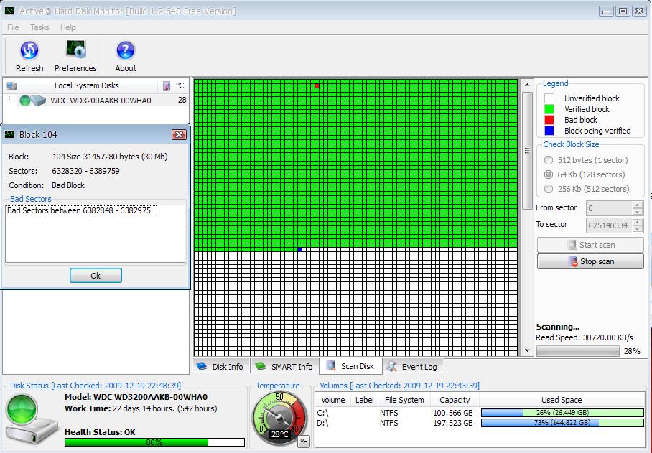Click D: used space bar 73%
The width and height of the screenshot is (652, 453).
562,423
